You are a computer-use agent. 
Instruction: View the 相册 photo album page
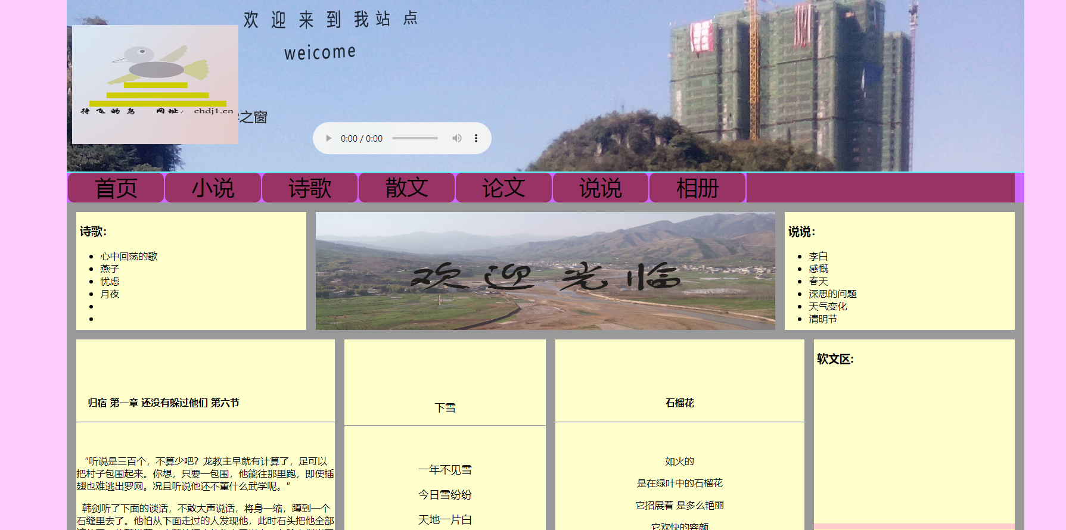click(x=697, y=188)
